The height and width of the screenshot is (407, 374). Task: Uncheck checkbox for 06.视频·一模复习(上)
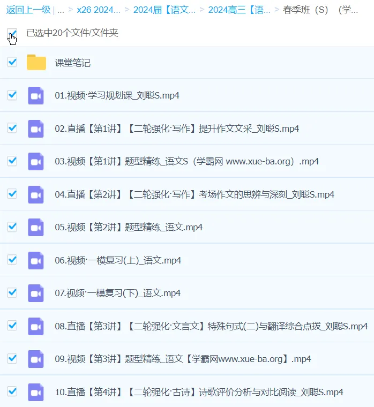tap(12, 260)
